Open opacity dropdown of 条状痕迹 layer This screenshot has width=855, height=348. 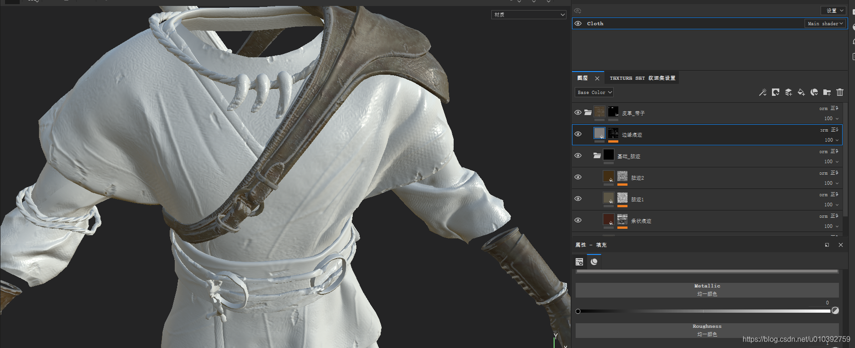[x=831, y=226]
